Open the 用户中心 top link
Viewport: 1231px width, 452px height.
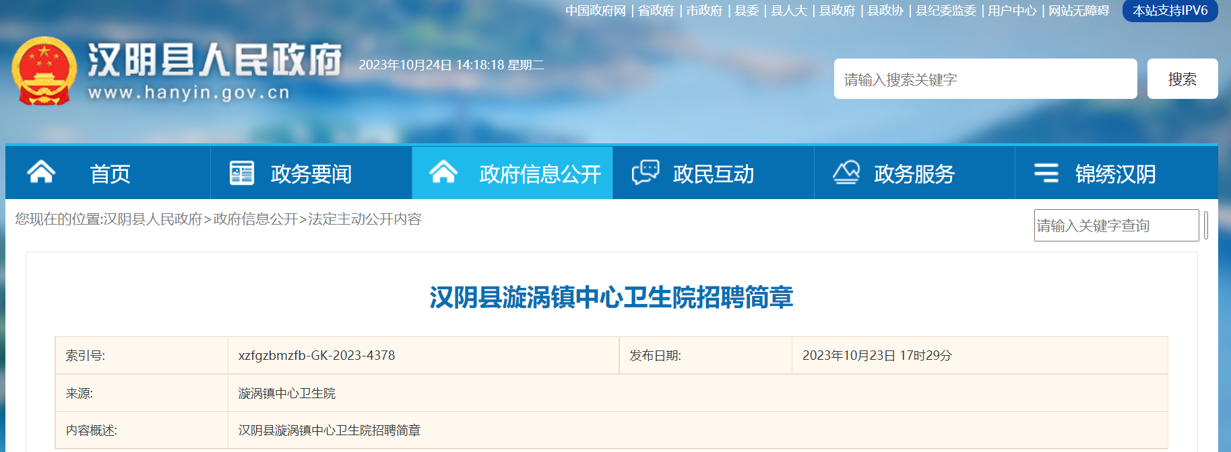pyautogui.click(x=1012, y=11)
